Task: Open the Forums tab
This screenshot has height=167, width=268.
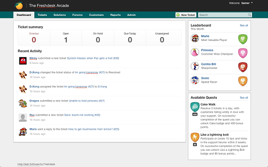Action: pos(77,15)
